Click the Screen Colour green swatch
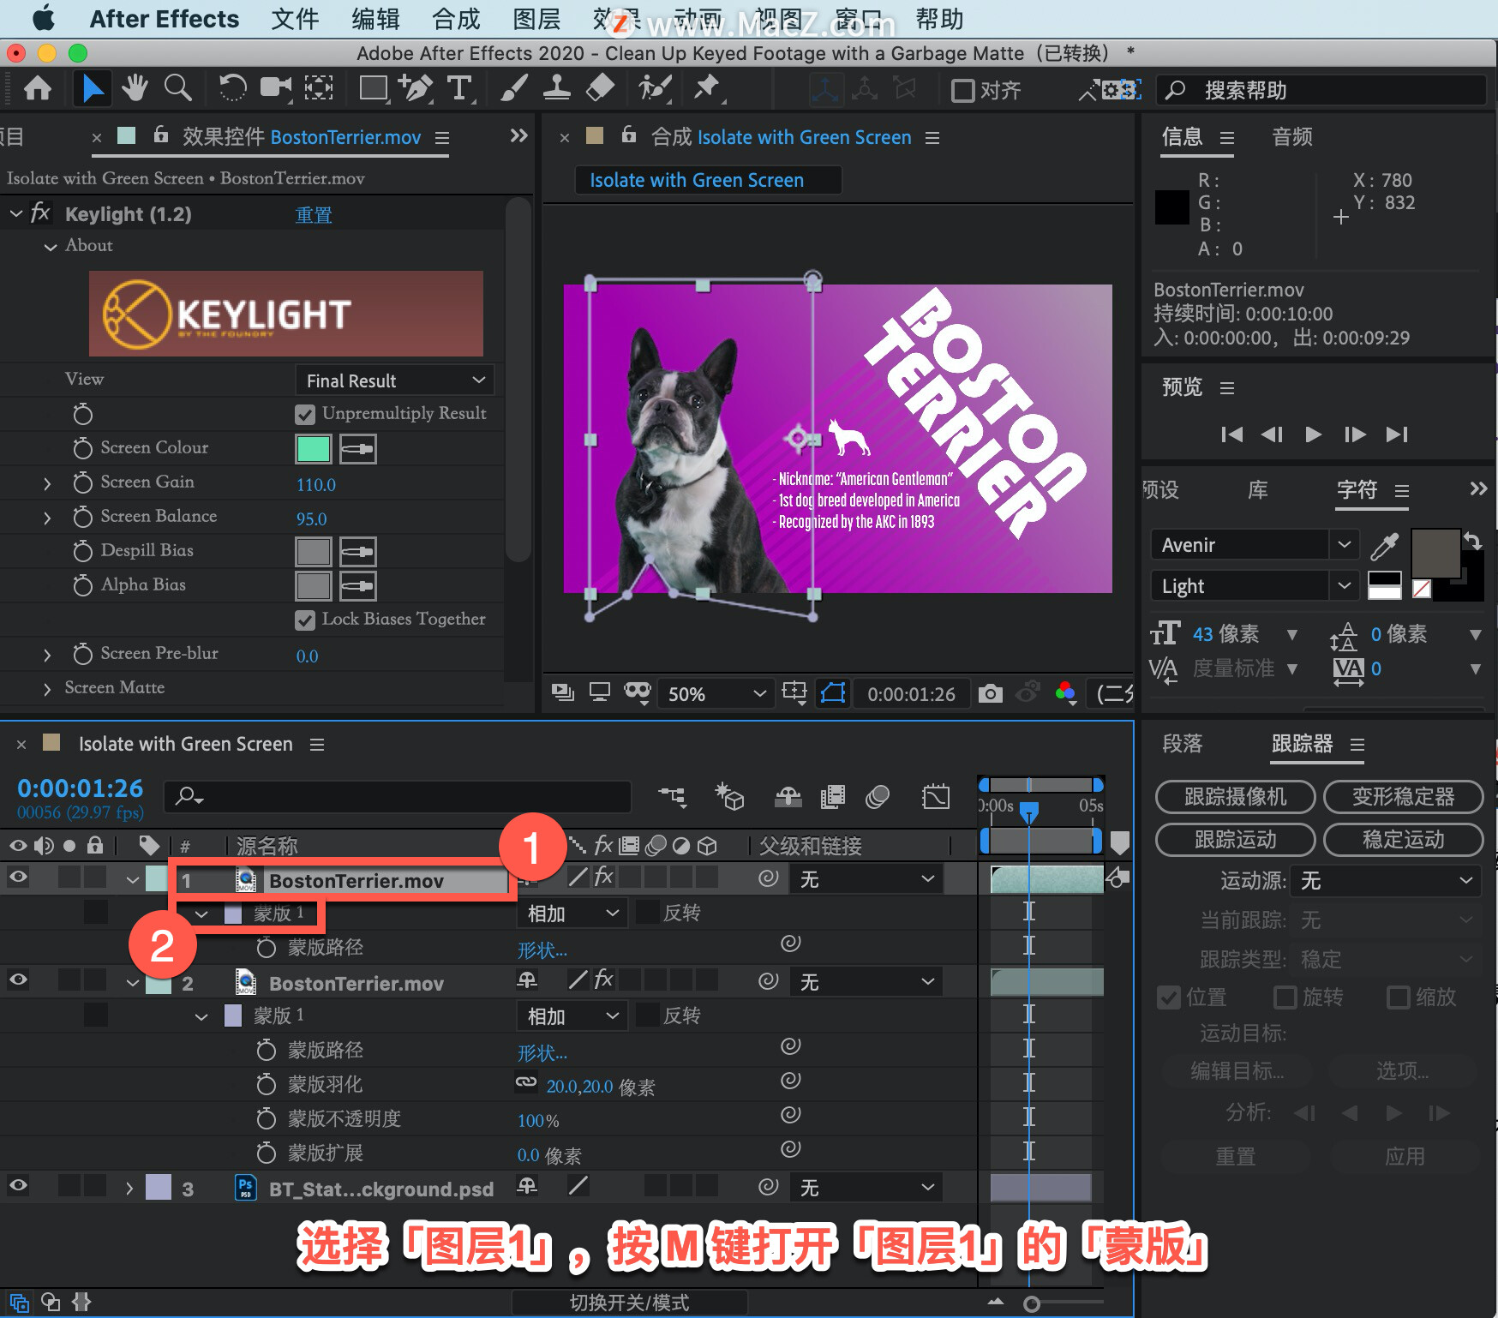This screenshot has height=1318, width=1498. click(x=313, y=448)
